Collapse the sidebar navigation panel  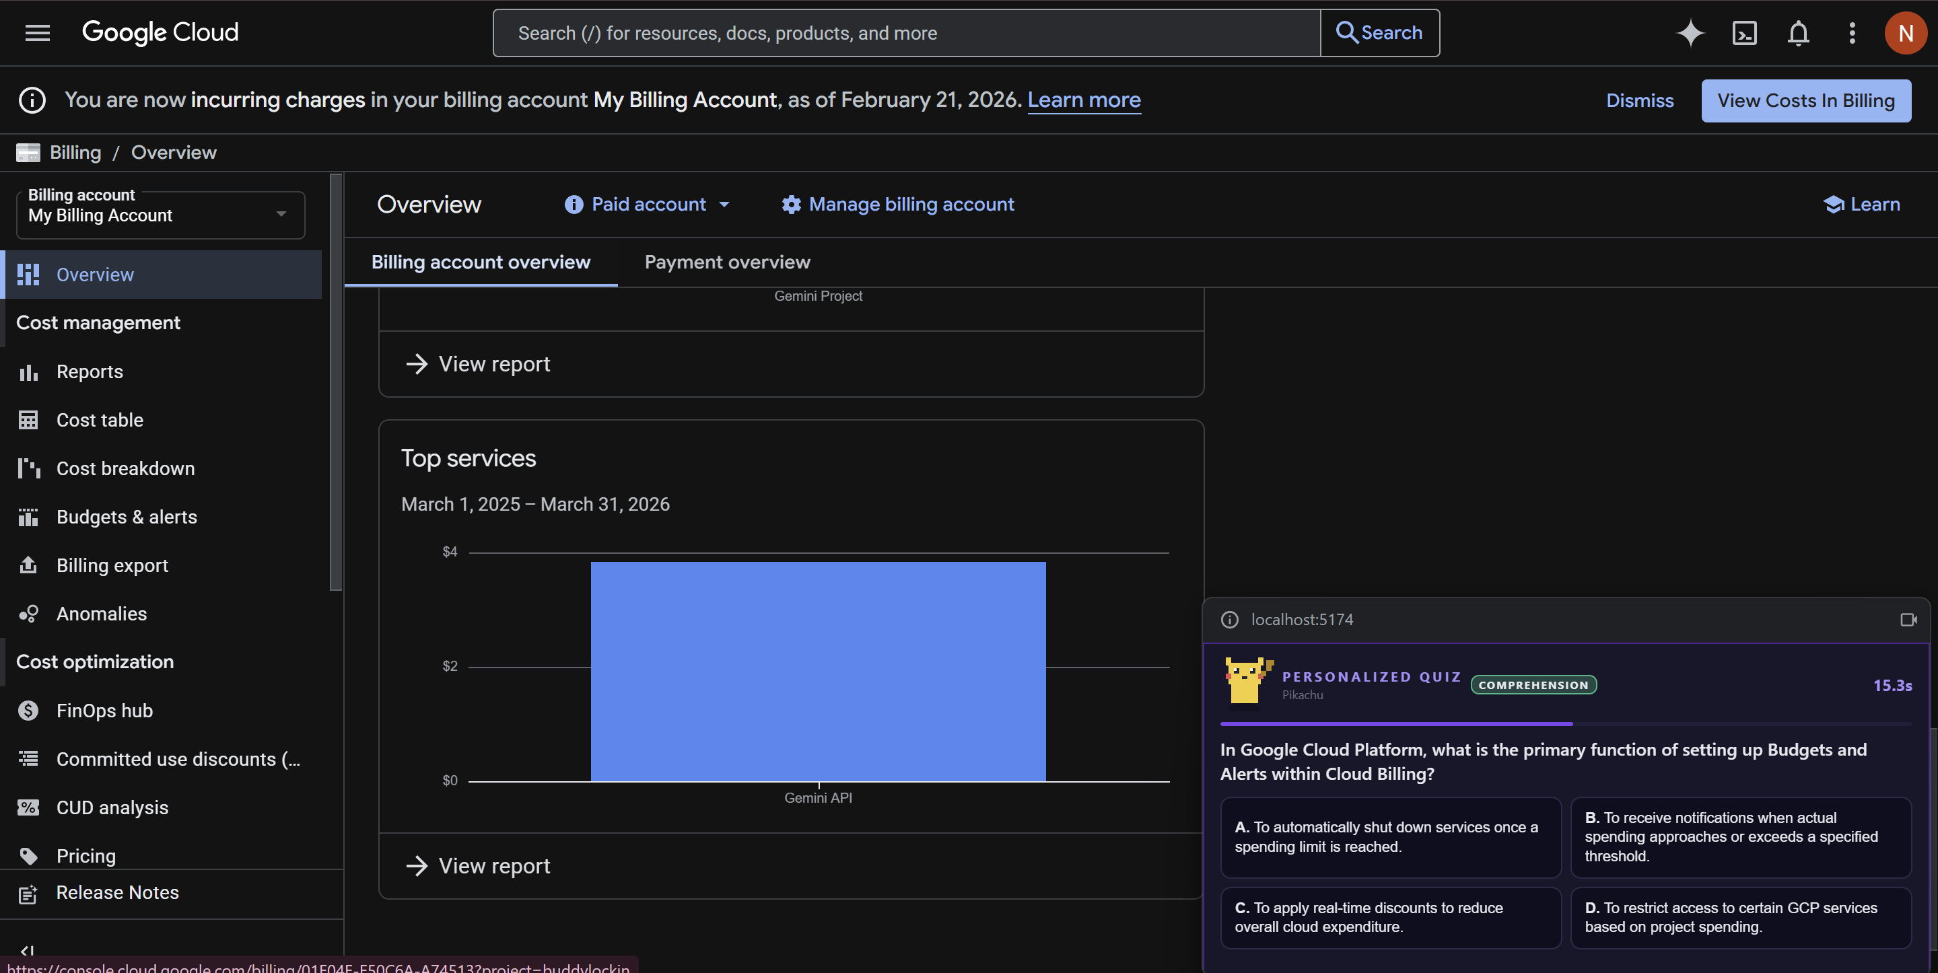coord(28,950)
